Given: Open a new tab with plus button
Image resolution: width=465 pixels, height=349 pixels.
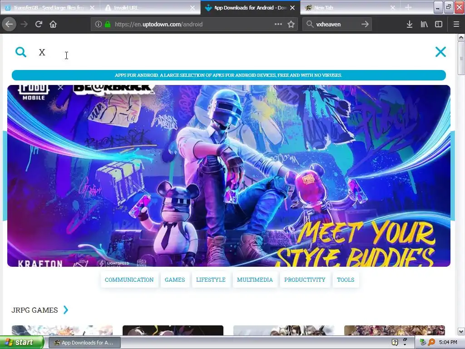Looking at the screenshot, I should 408,7.
